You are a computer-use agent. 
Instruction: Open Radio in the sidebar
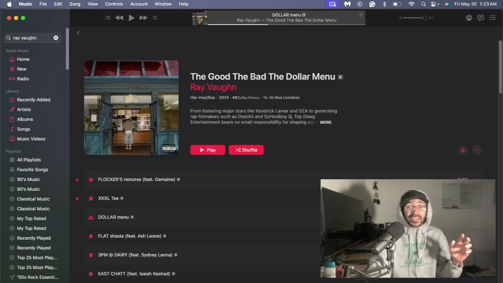click(23, 79)
